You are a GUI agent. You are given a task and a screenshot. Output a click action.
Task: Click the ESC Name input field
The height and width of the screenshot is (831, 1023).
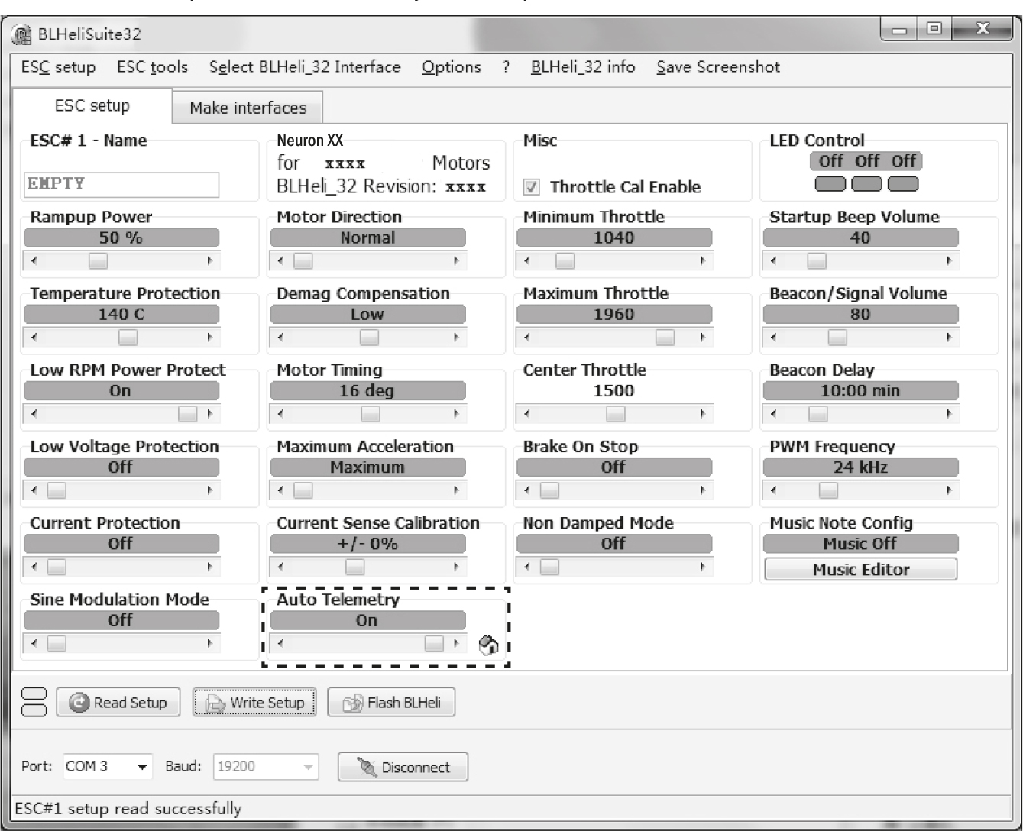point(121,184)
